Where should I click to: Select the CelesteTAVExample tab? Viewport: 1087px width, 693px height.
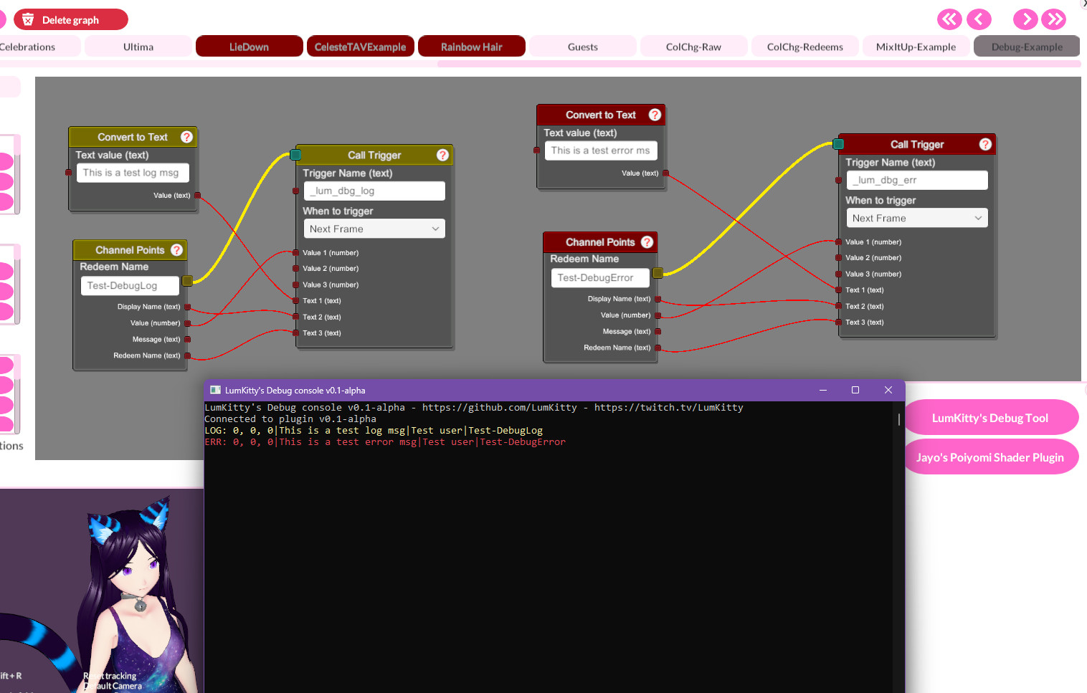(x=361, y=47)
